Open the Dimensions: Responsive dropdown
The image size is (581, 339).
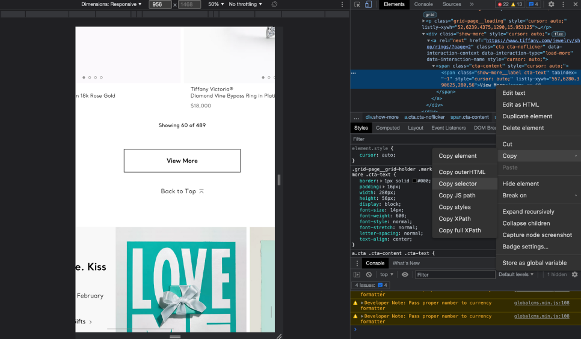(x=112, y=4)
